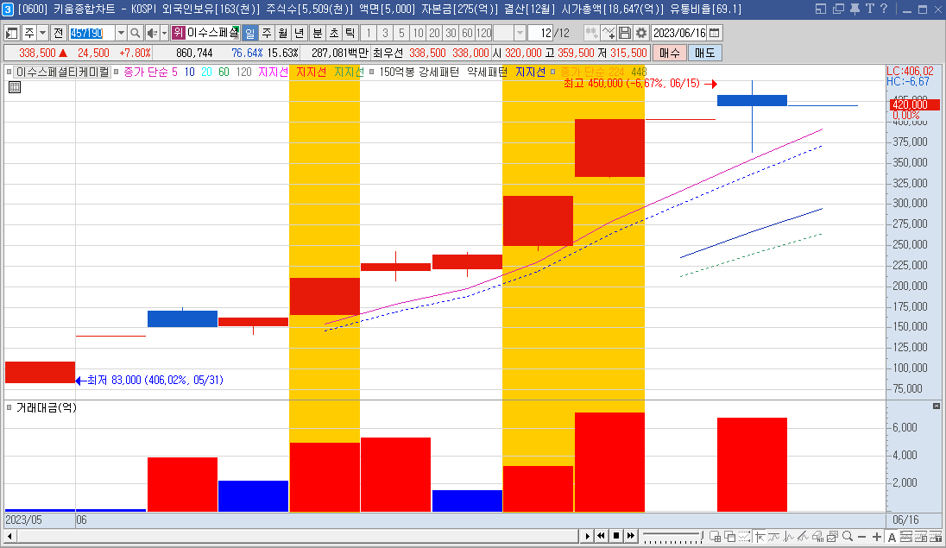The width and height of the screenshot is (946, 548).
Task: Click the font T icon in title bar
Action: (x=869, y=9)
